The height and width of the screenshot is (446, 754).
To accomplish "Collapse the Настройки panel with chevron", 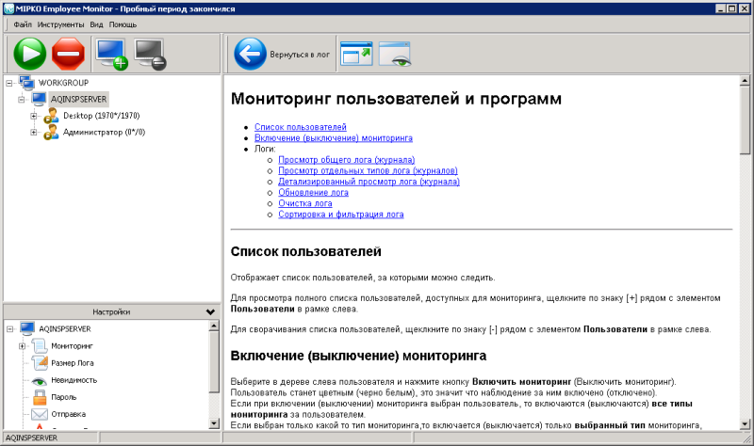I will (x=210, y=312).
